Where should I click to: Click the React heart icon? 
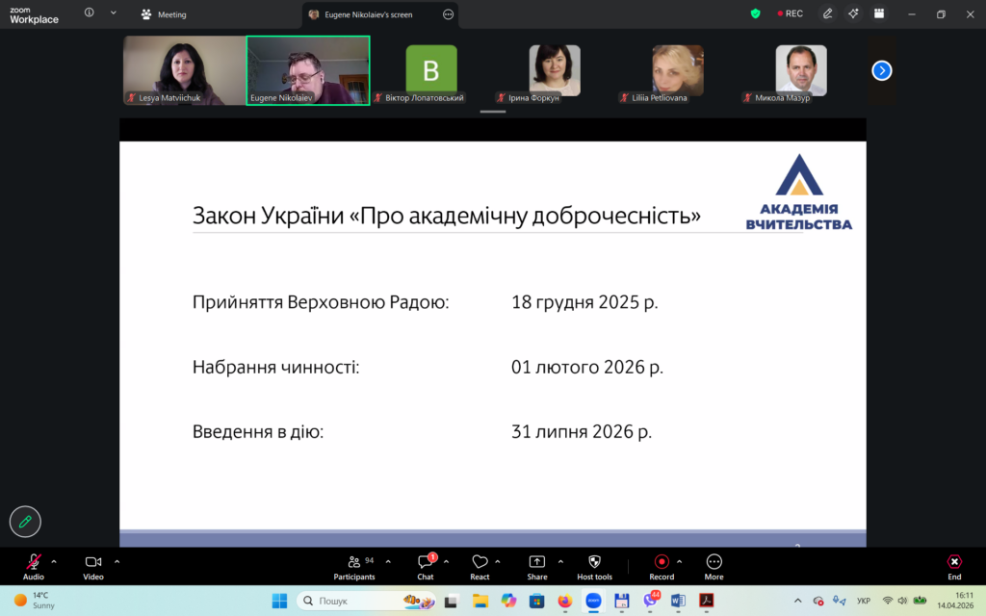point(480,562)
